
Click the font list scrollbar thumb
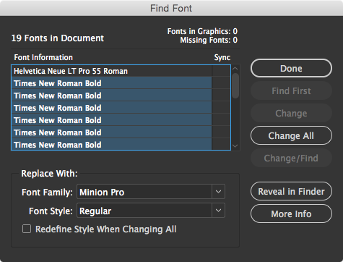[235, 85]
